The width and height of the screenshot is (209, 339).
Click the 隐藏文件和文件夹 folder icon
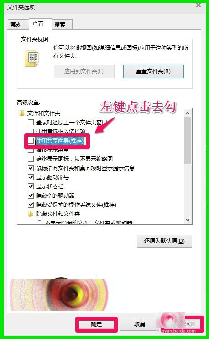click(31, 214)
